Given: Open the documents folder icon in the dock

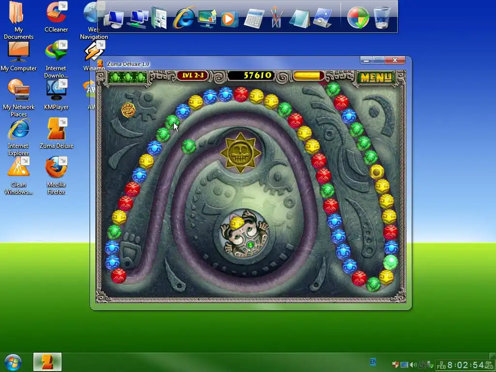Looking at the screenshot, I should 159,18.
